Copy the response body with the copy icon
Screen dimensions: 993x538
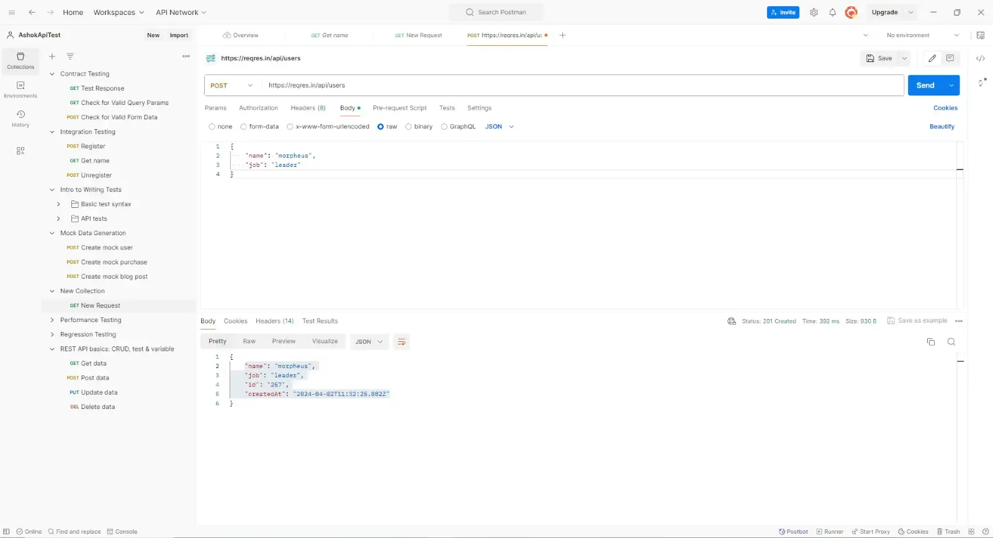pos(930,342)
